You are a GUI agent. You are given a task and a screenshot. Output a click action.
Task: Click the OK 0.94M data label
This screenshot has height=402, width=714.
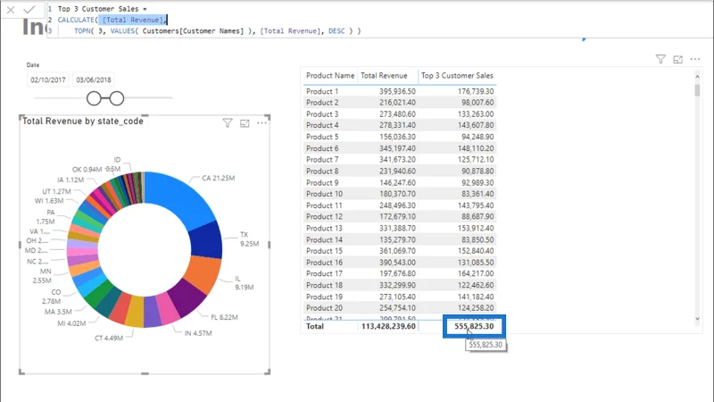[87, 170]
